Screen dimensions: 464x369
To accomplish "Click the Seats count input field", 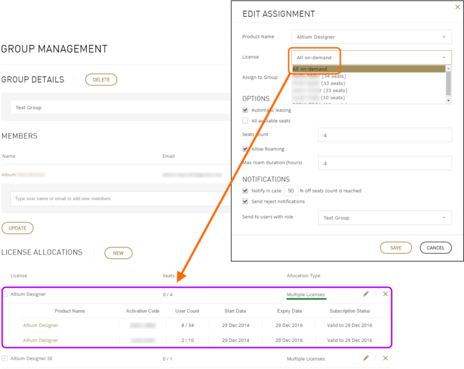I will click(x=384, y=134).
